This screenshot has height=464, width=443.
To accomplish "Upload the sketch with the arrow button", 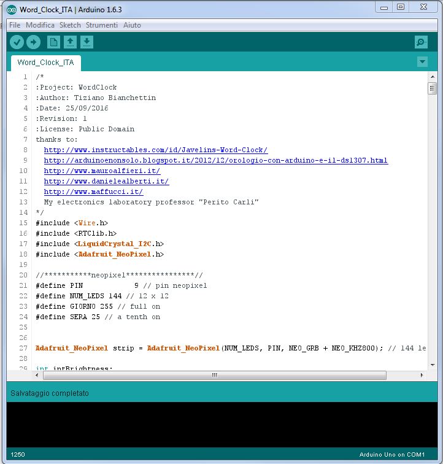I will coord(33,42).
